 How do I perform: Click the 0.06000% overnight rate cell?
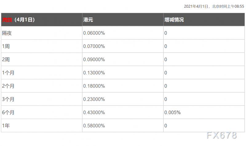coord(94,33)
